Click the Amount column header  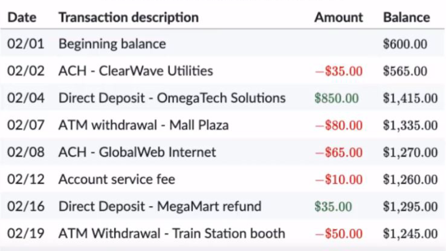[x=338, y=17]
